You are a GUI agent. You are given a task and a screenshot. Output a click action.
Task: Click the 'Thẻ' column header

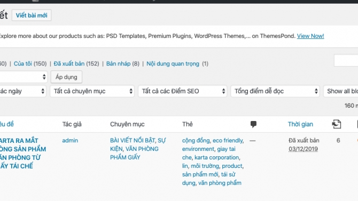click(x=187, y=124)
